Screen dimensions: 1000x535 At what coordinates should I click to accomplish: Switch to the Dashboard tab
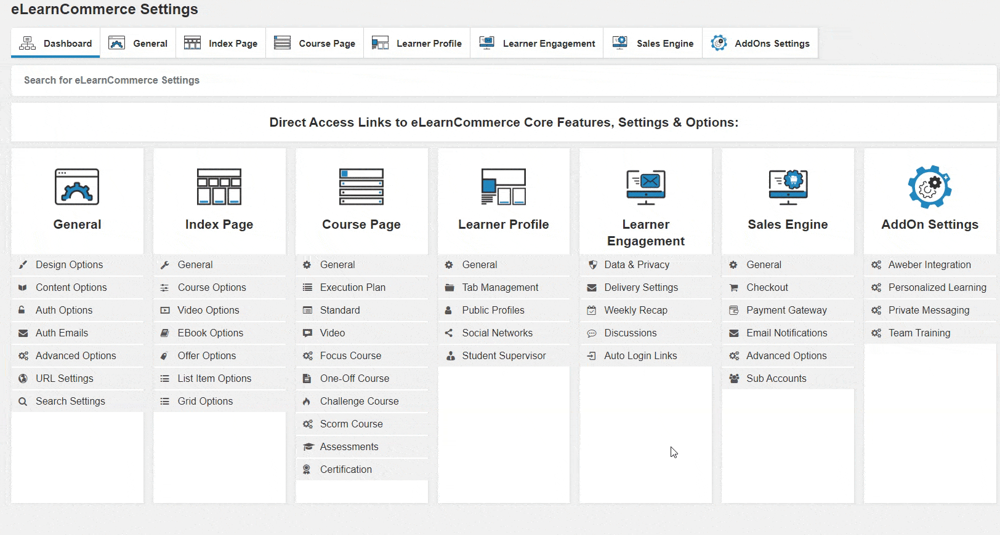[55, 43]
